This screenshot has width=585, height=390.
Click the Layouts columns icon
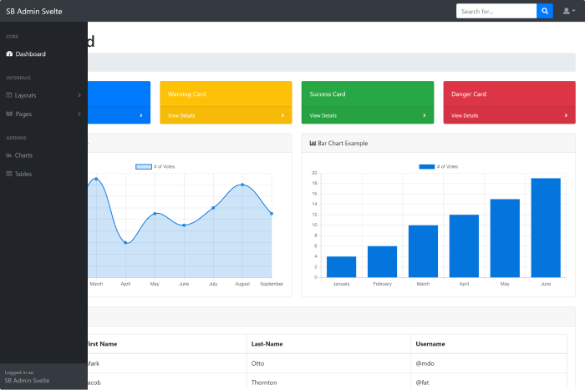[x=9, y=95]
